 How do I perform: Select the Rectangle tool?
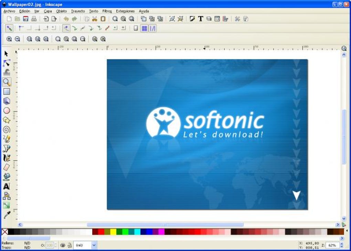click(7, 91)
